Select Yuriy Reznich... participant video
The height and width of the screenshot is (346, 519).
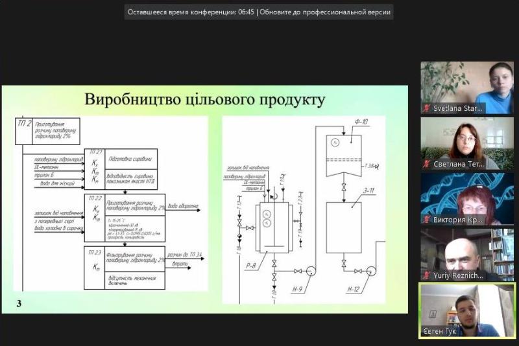click(x=467, y=255)
